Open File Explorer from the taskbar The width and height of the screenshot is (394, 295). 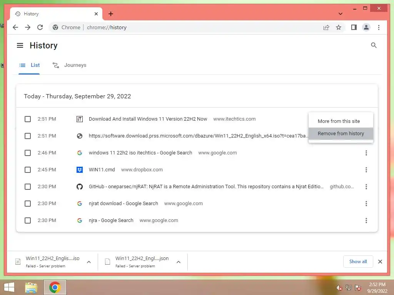pyautogui.click(x=31, y=287)
